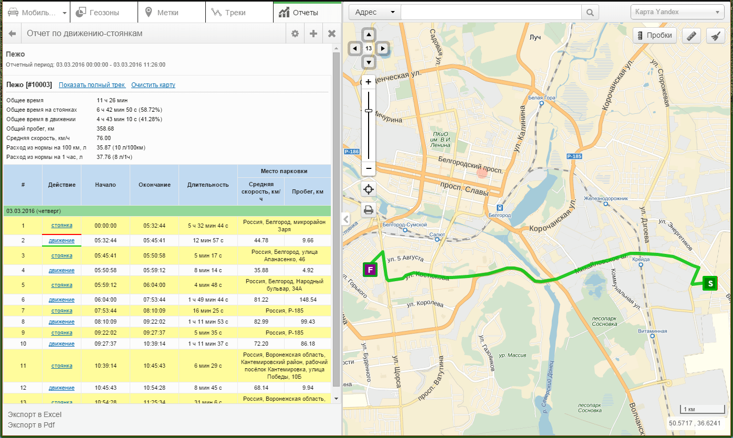733x438 pixels.
Task: Center the map with the crosshair icon
Action: pos(369,189)
